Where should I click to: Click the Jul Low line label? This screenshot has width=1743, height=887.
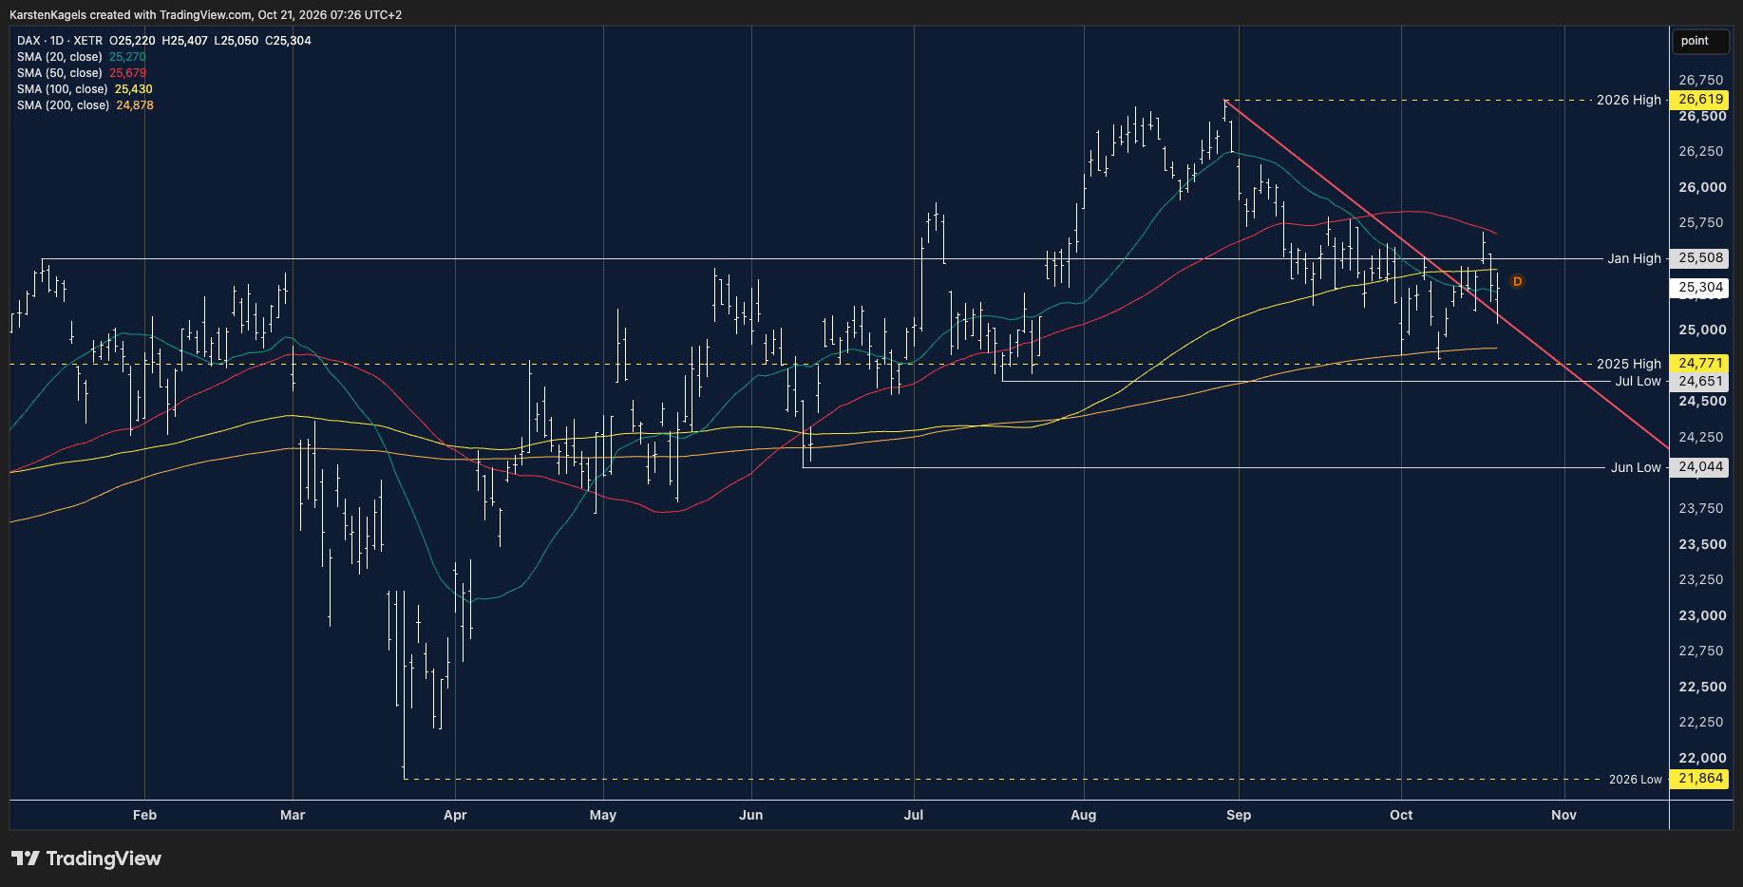click(1639, 381)
